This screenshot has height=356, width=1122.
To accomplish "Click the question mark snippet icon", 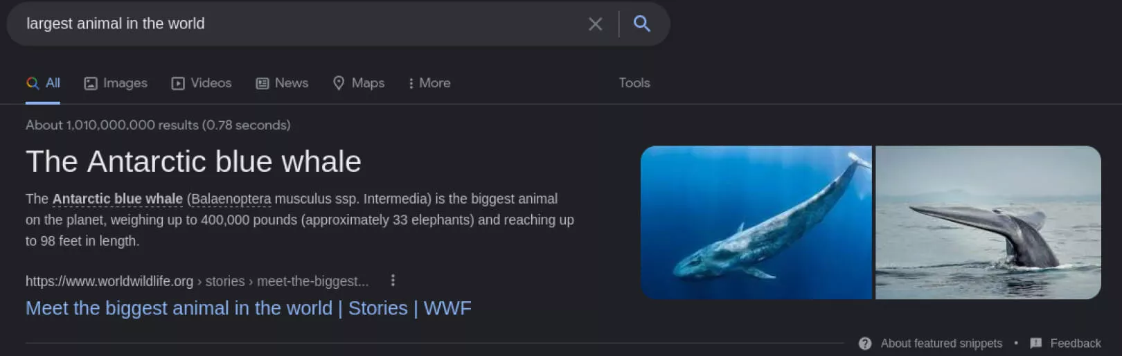I will click(865, 344).
